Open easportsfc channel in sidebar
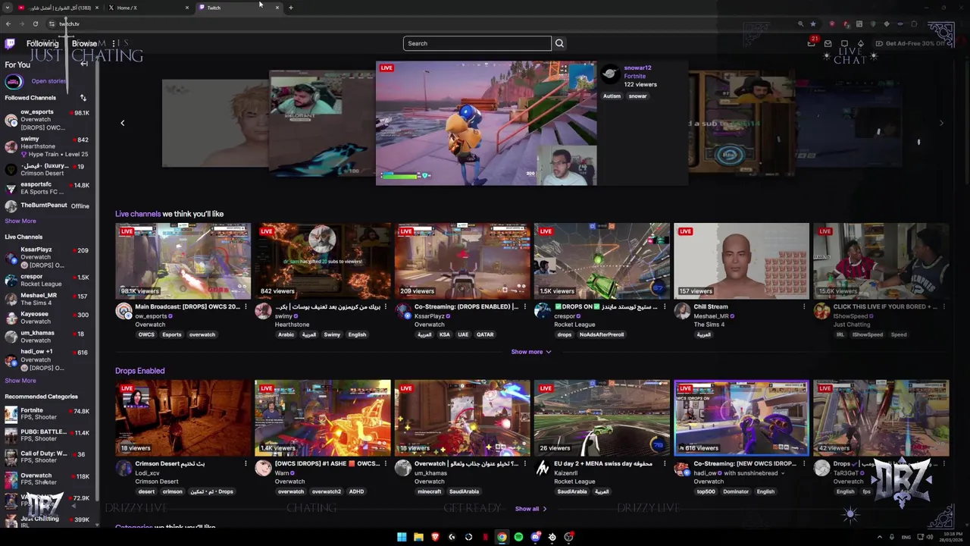 pyautogui.click(x=47, y=188)
